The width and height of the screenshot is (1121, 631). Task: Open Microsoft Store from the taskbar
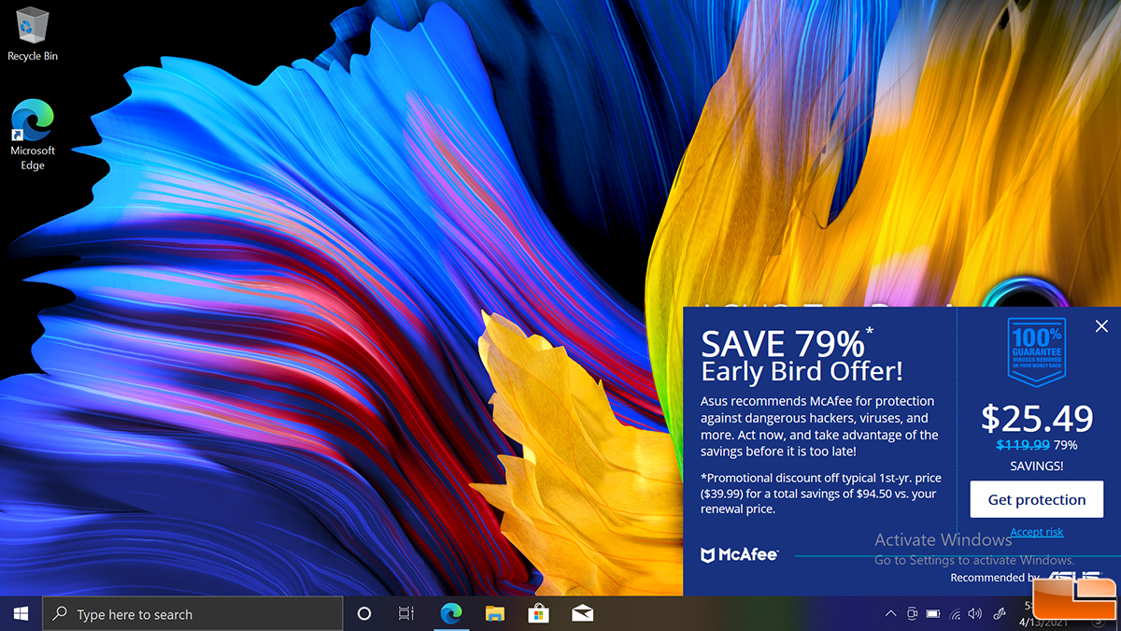pyautogui.click(x=539, y=614)
